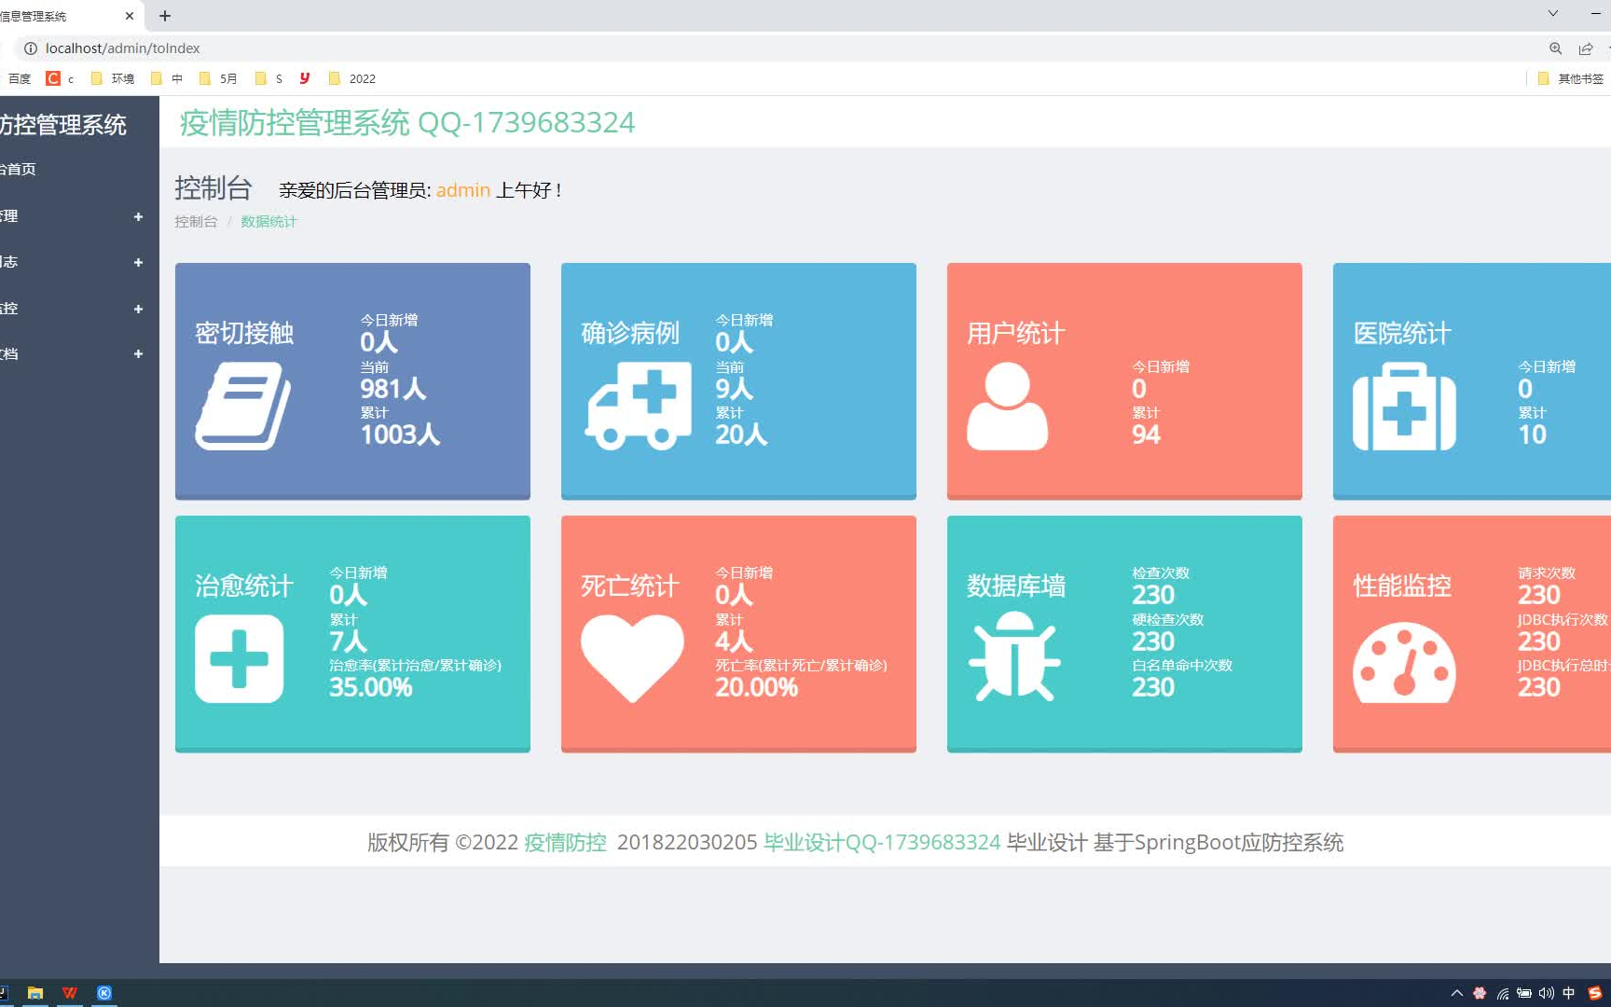Open the tab search chevron at top right
Screen dimensions: 1611x1007
pyautogui.click(x=1552, y=14)
